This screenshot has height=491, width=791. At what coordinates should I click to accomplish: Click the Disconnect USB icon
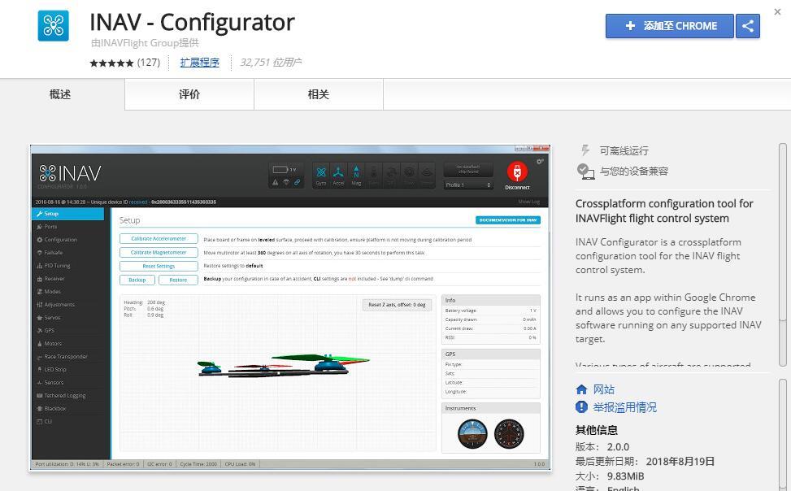[x=517, y=172]
